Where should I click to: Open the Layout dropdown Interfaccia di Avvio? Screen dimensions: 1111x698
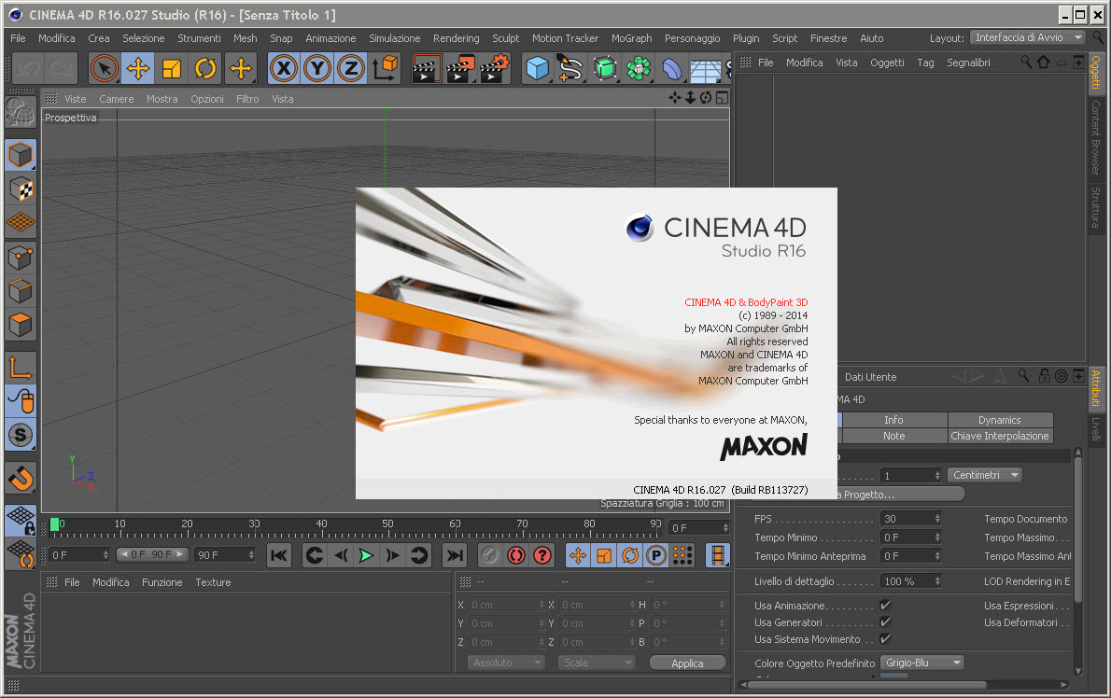(x=1027, y=37)
